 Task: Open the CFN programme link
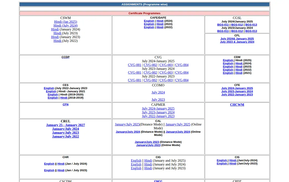click(65, 104)
